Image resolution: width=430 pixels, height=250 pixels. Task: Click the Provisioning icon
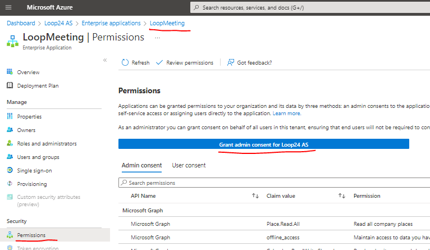click(x=10, y=183)
